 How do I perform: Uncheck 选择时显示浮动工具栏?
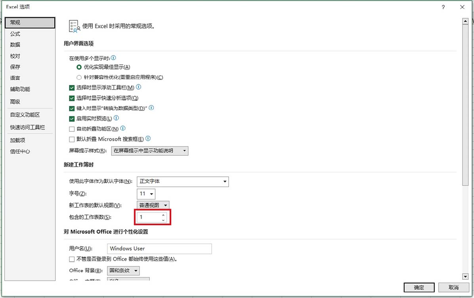click(x=72, y=88)
